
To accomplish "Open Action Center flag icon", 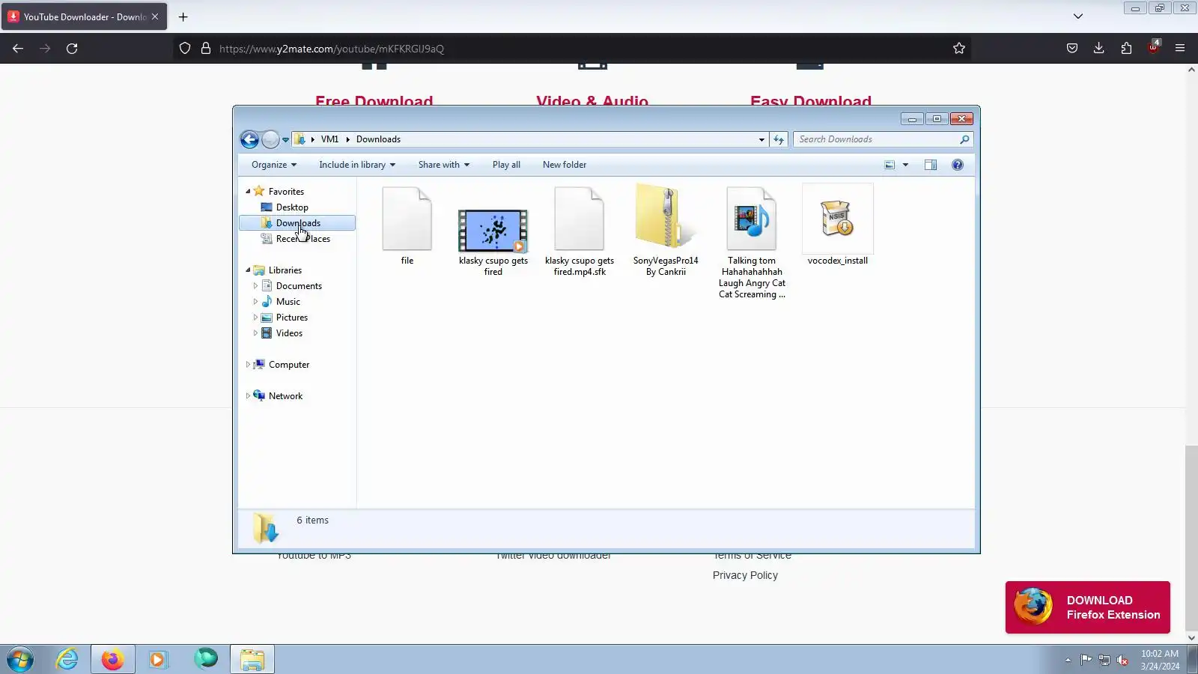I will (1086, 661).
